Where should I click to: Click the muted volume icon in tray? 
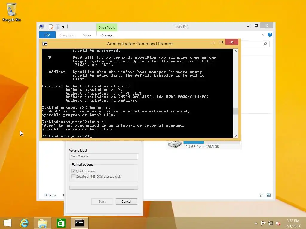(278, 223)
